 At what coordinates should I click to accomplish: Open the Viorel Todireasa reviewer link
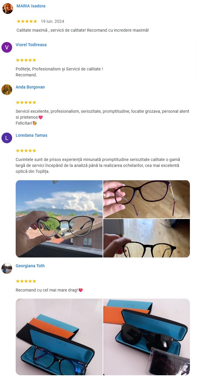pos(31,45)
